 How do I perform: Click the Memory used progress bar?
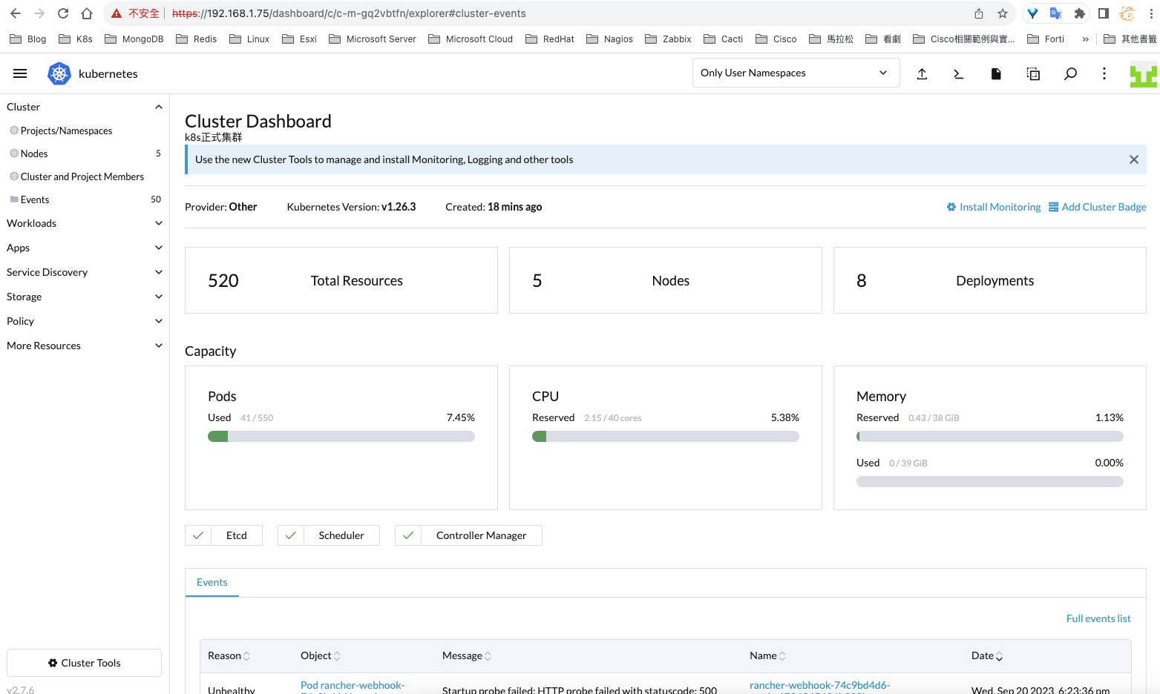click(x=990, y=482)
